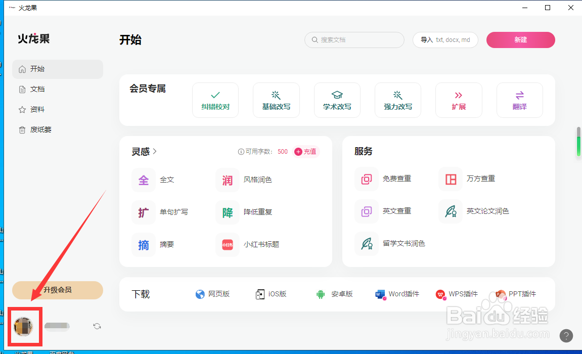The height and width of the screenshot is (354, 582).
Task: Open the 强力改写 strong rewrite tool
Action: pos(398,100)
